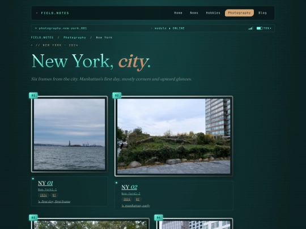This screenshot has width=306, height=229.
Task: Click the battery indicator icon
Action: point(260,28)
